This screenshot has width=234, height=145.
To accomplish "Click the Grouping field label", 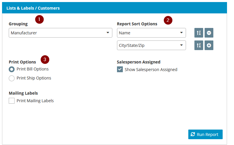I will coord(18,24).
